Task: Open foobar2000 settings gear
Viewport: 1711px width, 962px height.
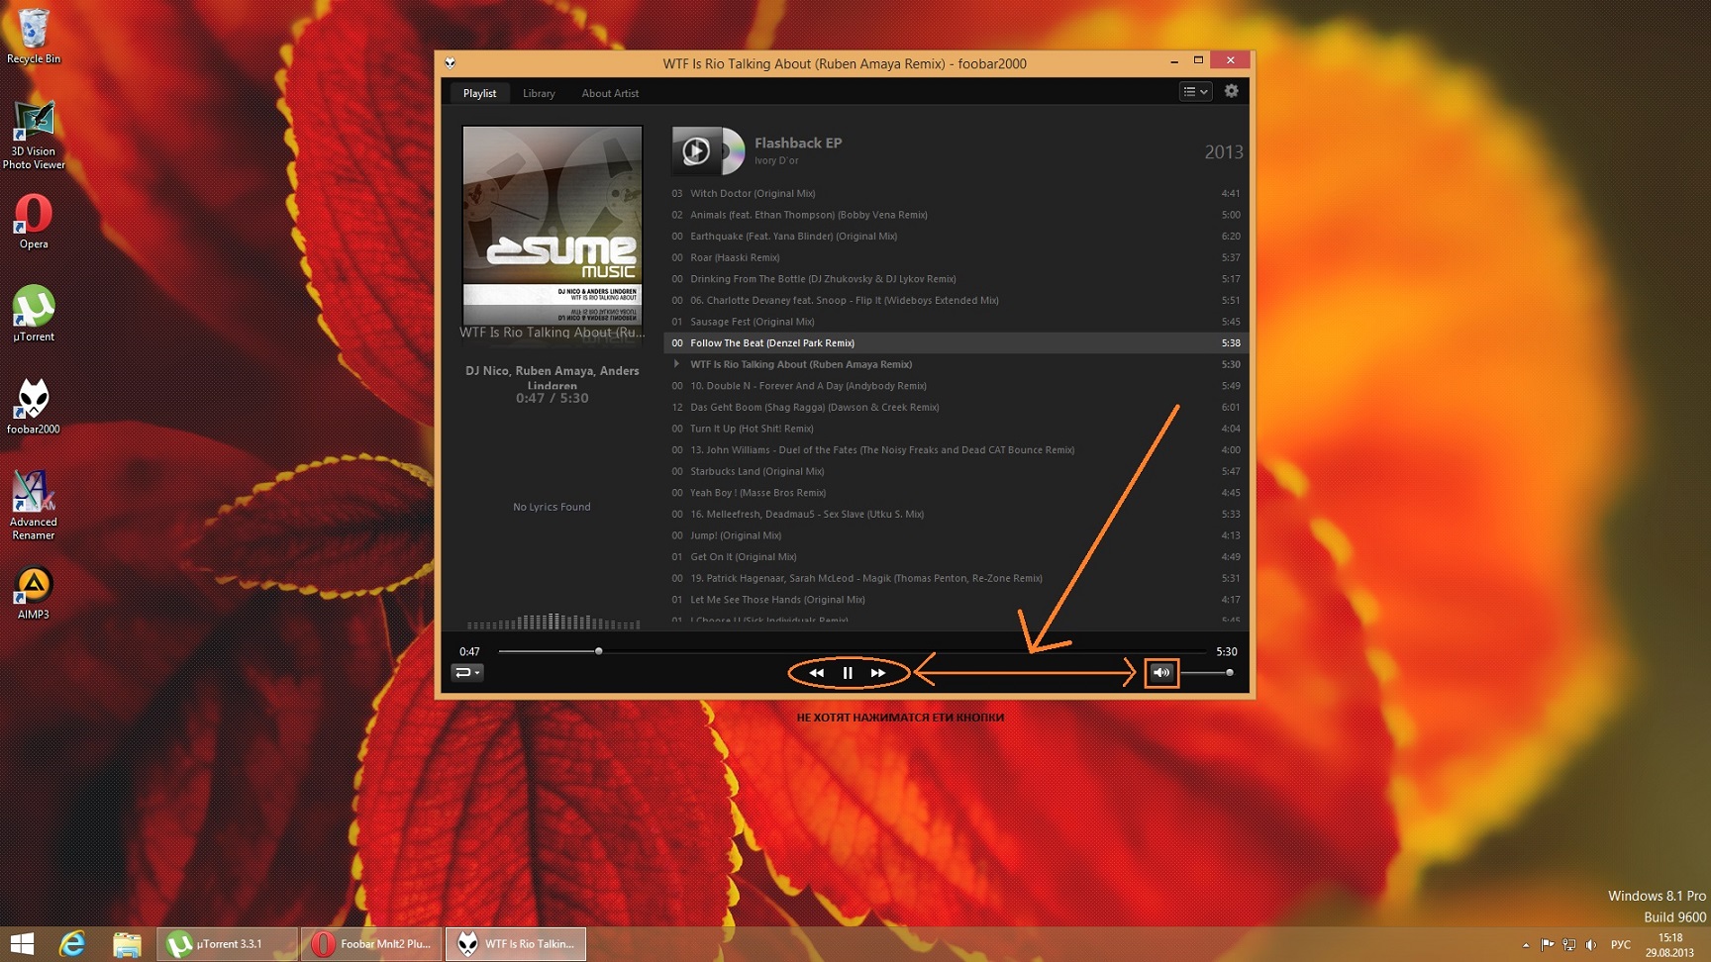Action: tap(1231, 91)
